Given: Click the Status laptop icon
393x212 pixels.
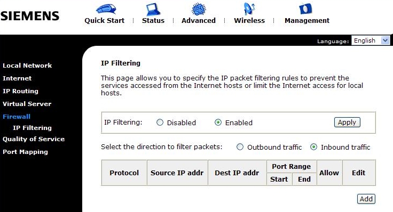Looking at the screenshot, I should point(153,10).
